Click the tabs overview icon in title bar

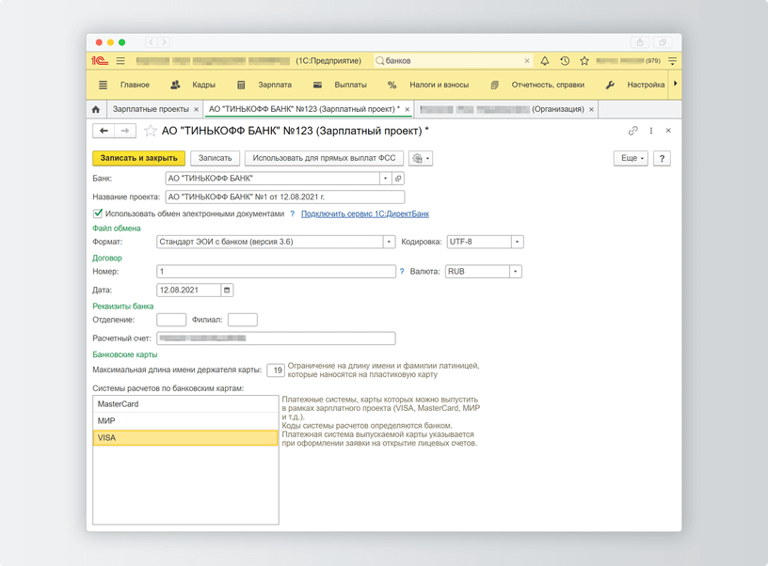663,42
